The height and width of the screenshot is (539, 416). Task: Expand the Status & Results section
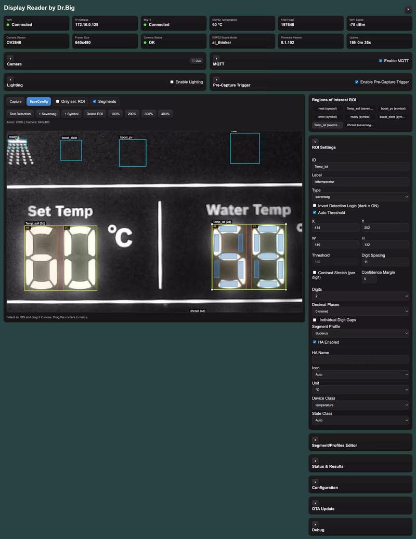click(x=315, y=461)
